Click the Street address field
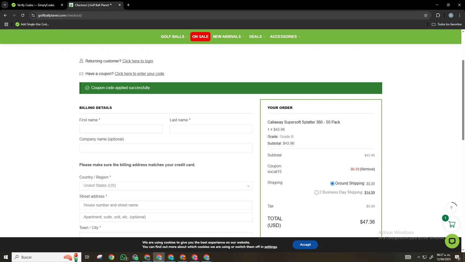 coord(166,205)
